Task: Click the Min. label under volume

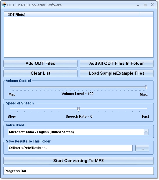Action: click(x=12, y=95)
